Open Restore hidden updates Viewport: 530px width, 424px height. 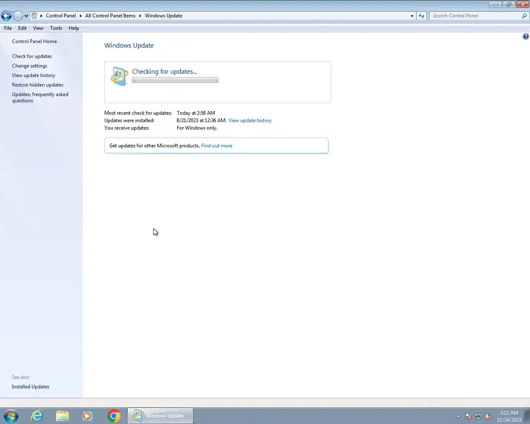[x=38, y=85]
